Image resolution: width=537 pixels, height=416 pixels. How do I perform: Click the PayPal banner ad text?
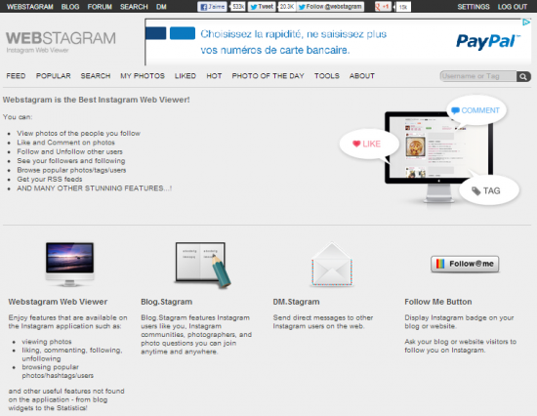[x=293, y=42]
